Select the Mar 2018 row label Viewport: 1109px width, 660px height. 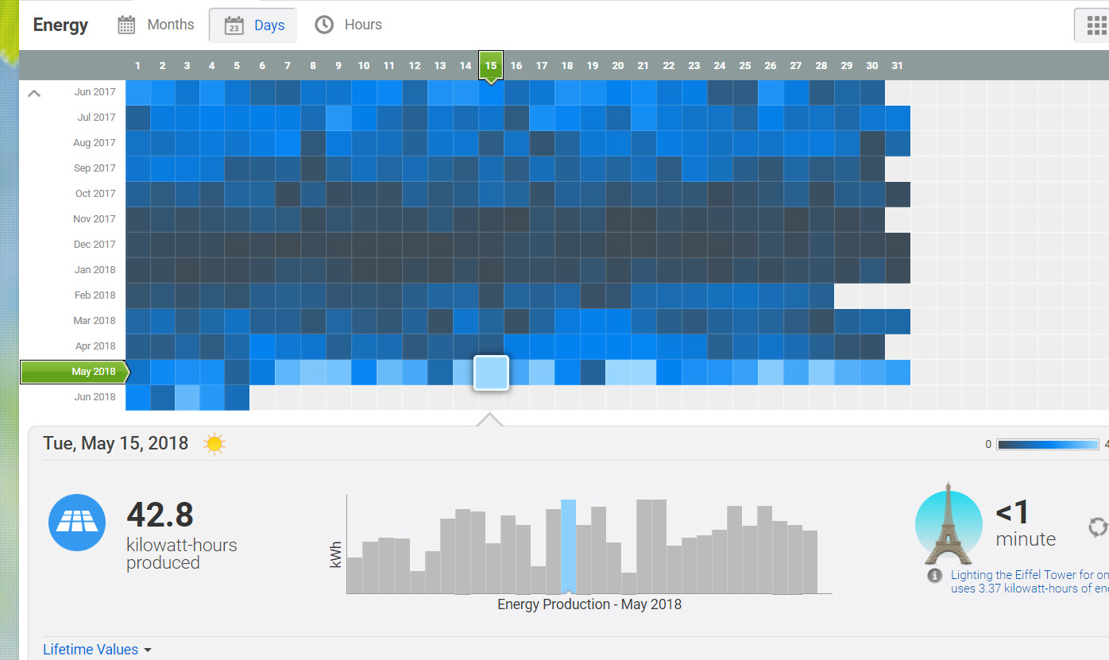[x=95, y=321]
